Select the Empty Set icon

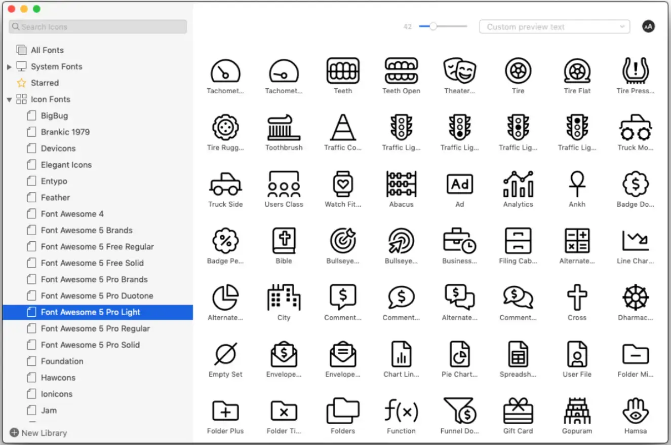(x=225, y=354)
